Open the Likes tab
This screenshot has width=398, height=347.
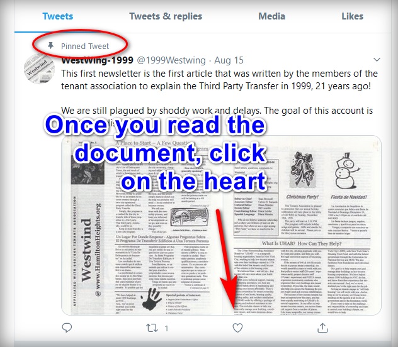pos(352,16)
